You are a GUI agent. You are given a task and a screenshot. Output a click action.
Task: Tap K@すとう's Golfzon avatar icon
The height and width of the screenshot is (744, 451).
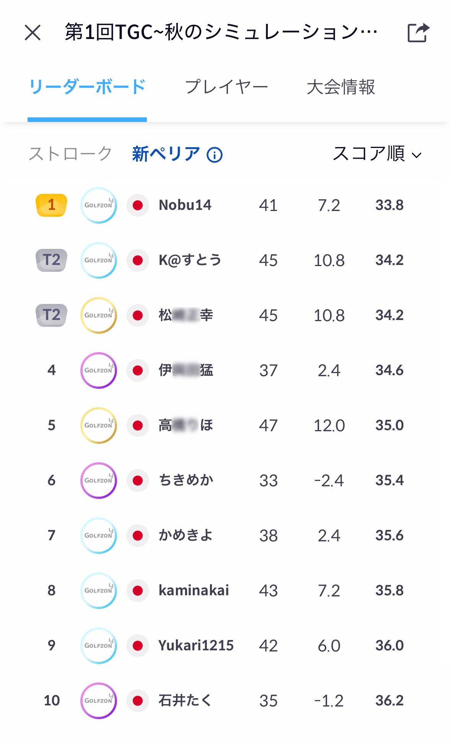99,260
